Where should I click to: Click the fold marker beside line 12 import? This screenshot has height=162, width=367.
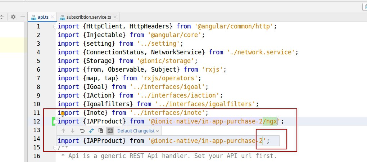pyautogui.click(x=55, y=122)
